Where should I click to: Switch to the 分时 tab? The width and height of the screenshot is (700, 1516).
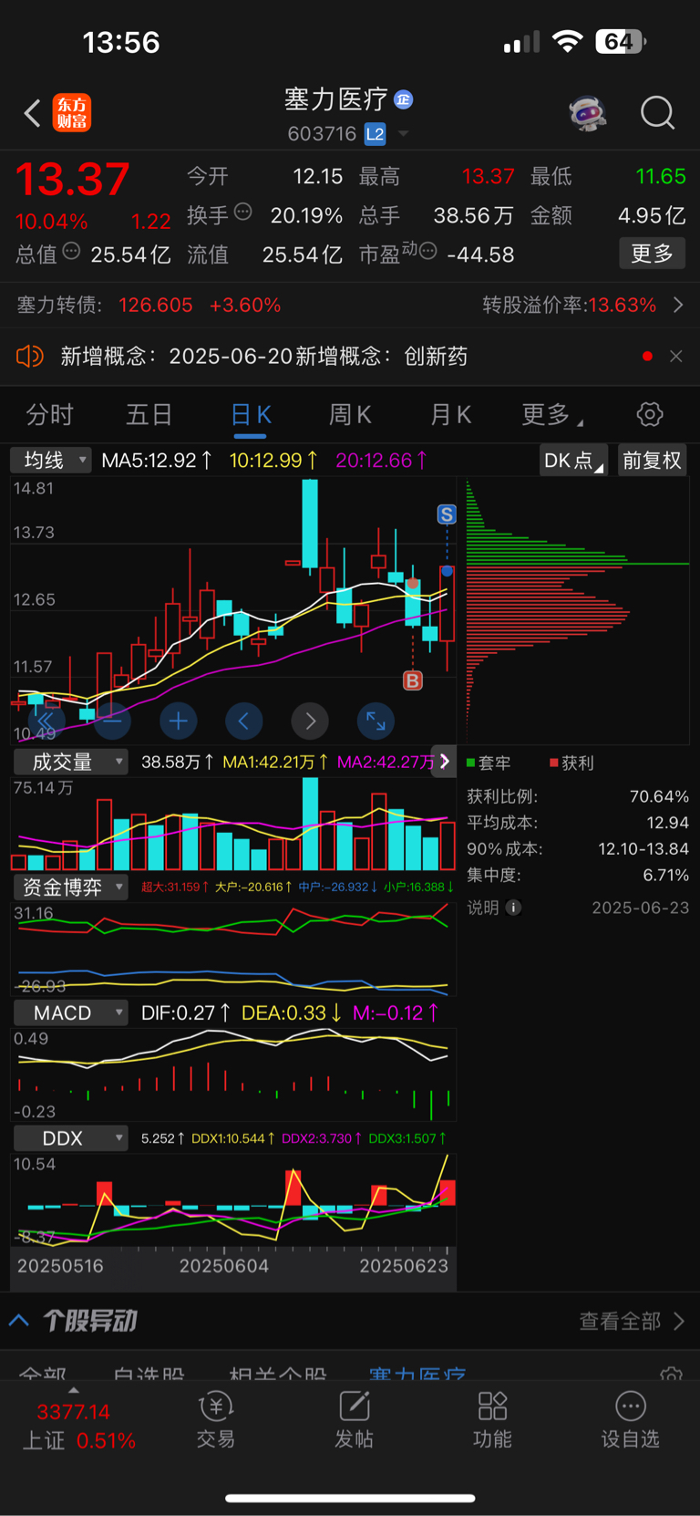pos(49,415)
